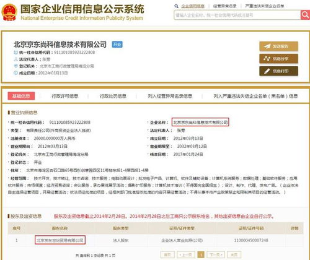
Task: Click shareholder name 北京京东世纪贸易有限公司
Action: pos(60,240)
